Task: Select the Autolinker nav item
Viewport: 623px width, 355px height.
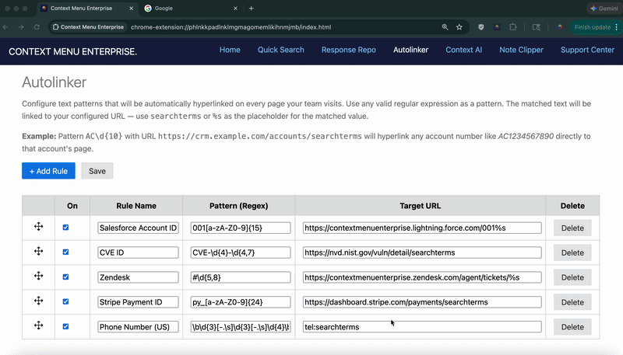Action: [410, 50]
